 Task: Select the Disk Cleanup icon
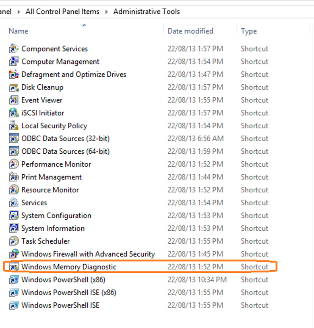point(14,88)
